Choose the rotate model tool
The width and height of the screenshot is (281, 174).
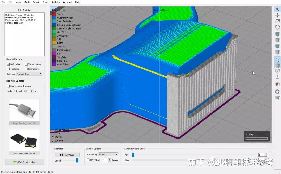(x=277, y=26)
